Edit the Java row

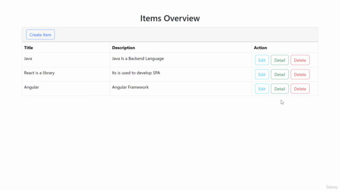(x=262, y=60)
